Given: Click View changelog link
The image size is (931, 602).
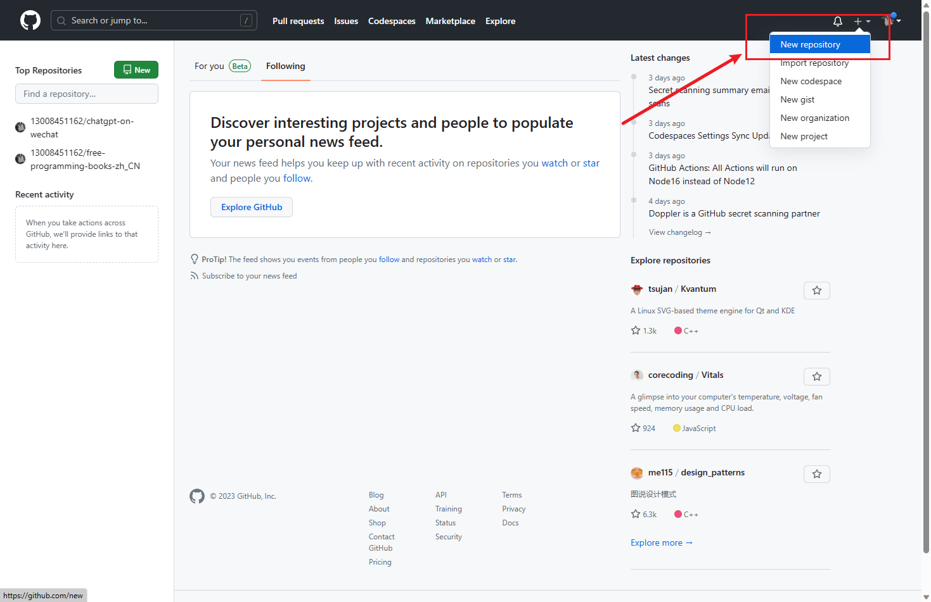Looking at the screenshot, I should [x=679, y=232].
